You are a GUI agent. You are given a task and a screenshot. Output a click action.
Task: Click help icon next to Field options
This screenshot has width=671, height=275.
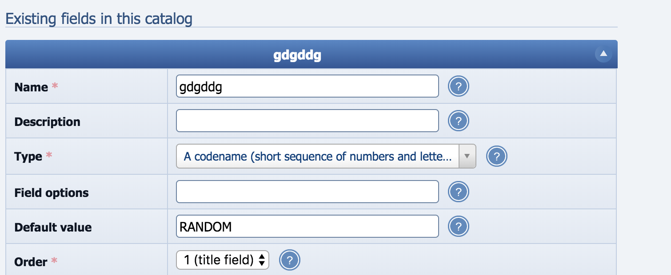point(459,192)
